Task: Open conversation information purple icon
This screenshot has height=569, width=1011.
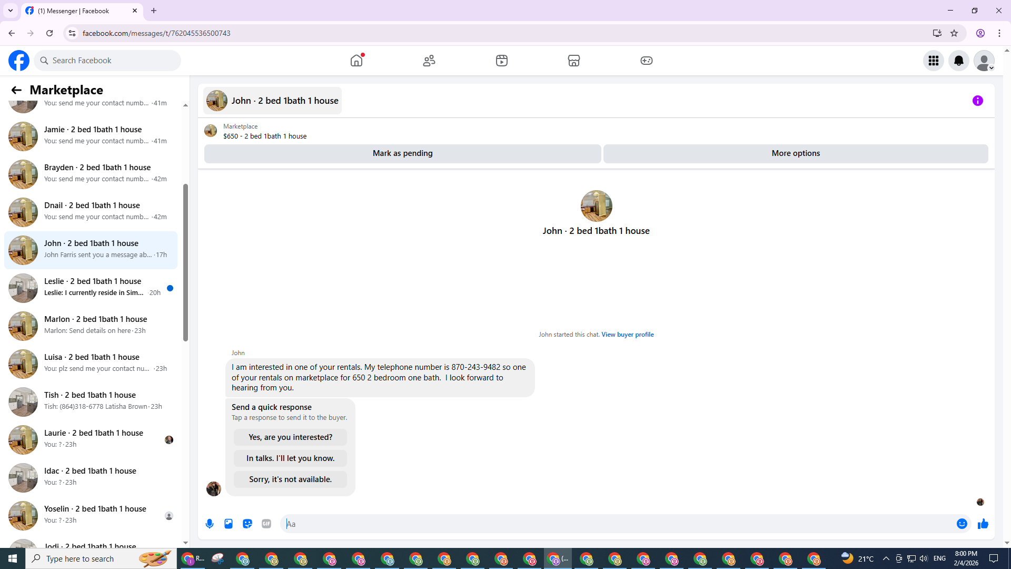Action: tap(977, 101)
